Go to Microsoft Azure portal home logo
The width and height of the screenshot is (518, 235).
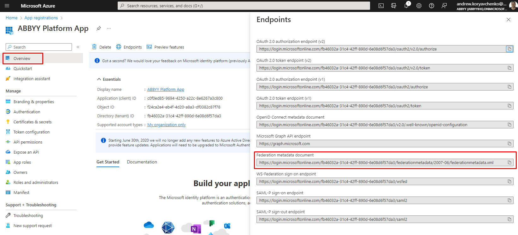[38, 6]
